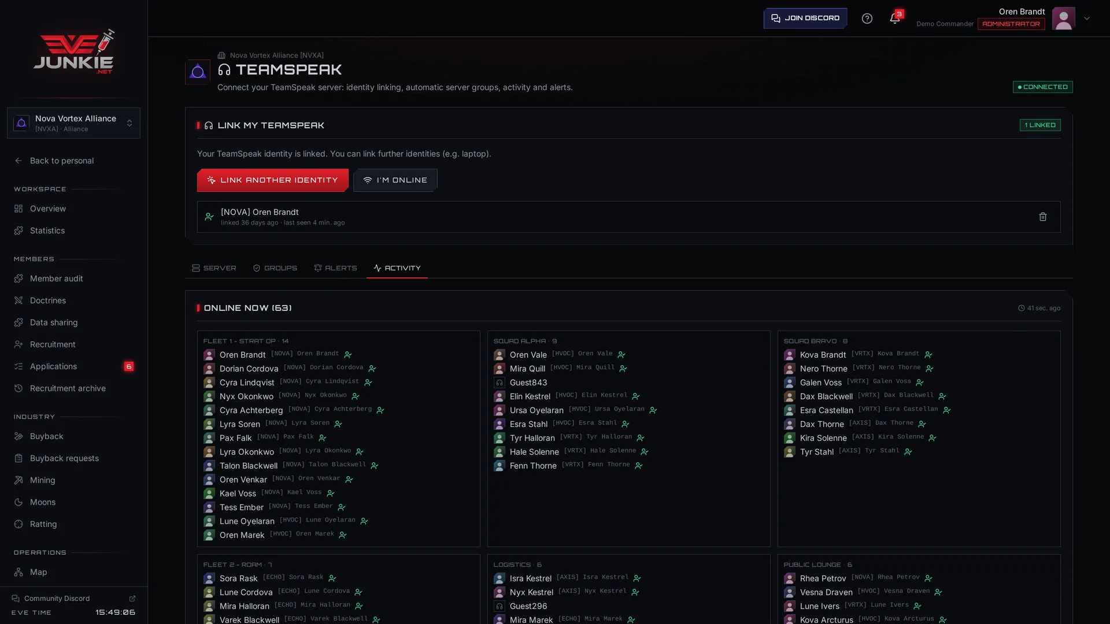Screen dimensions: 1110x624
Task: Click the Join Discord button
Action: 805,18
